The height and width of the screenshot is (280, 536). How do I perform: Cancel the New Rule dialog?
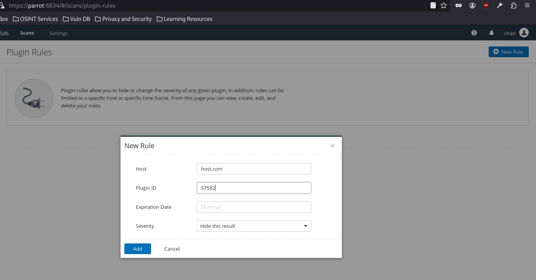click(x=172, y=249)
